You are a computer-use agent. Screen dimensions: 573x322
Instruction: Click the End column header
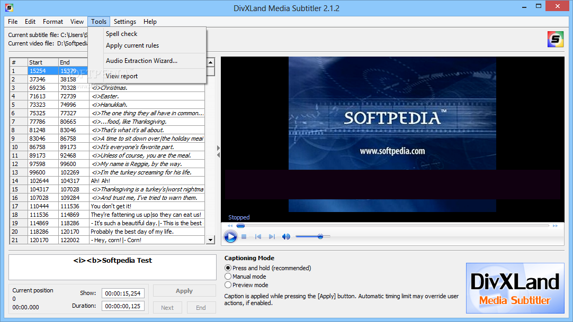[x=74, y=62]
